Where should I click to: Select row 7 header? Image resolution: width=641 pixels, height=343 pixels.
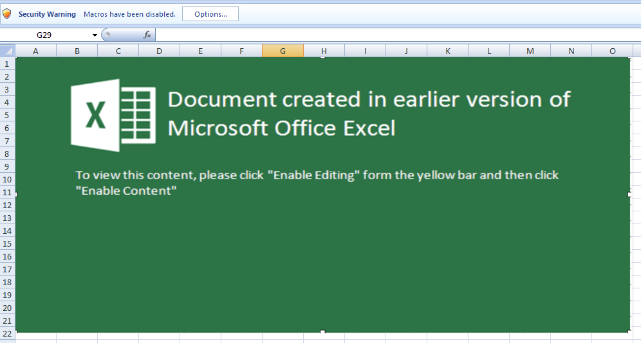click(7, 141)
